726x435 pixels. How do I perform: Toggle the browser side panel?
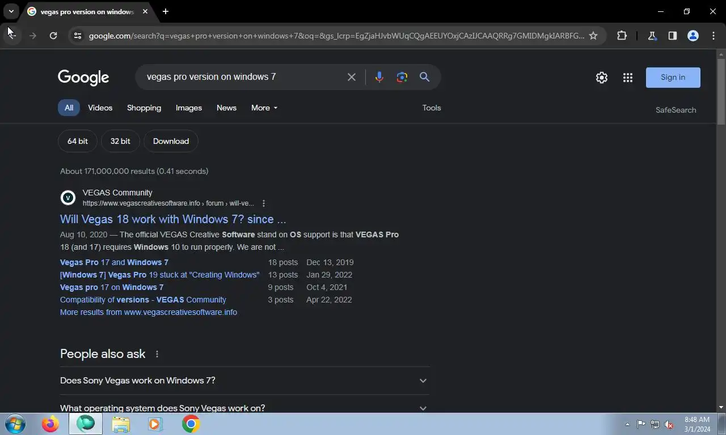click(x=673, y=36)
